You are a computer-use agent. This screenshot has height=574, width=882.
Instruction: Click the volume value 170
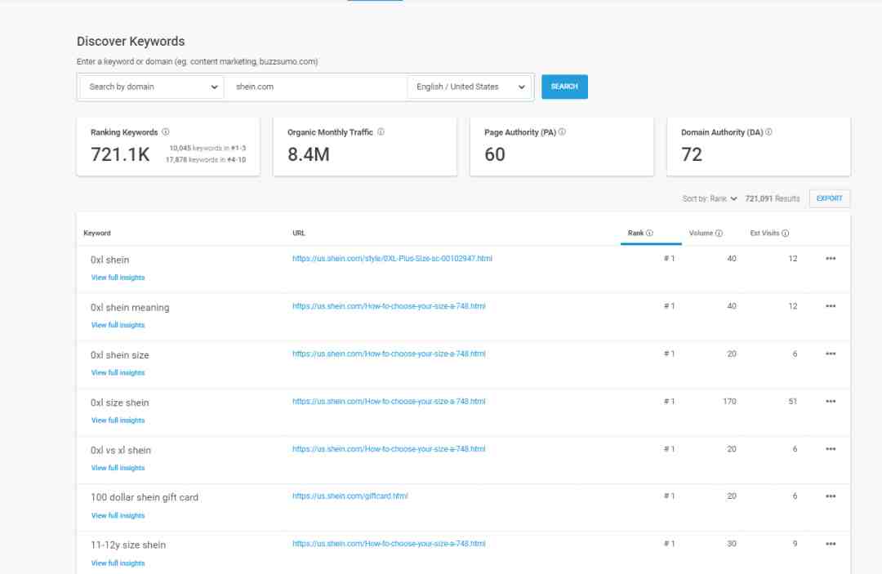(x=729, y=402)
